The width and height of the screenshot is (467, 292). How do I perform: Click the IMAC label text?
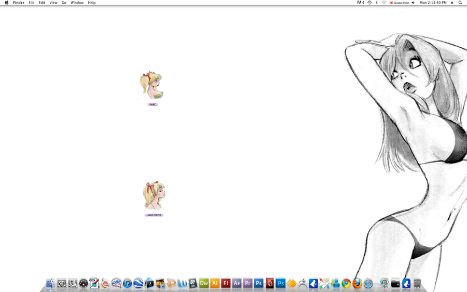[153, 104]
